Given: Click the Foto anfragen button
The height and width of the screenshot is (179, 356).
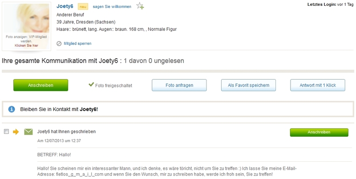Looking at the screenshot, I should [x=179, y=85].
